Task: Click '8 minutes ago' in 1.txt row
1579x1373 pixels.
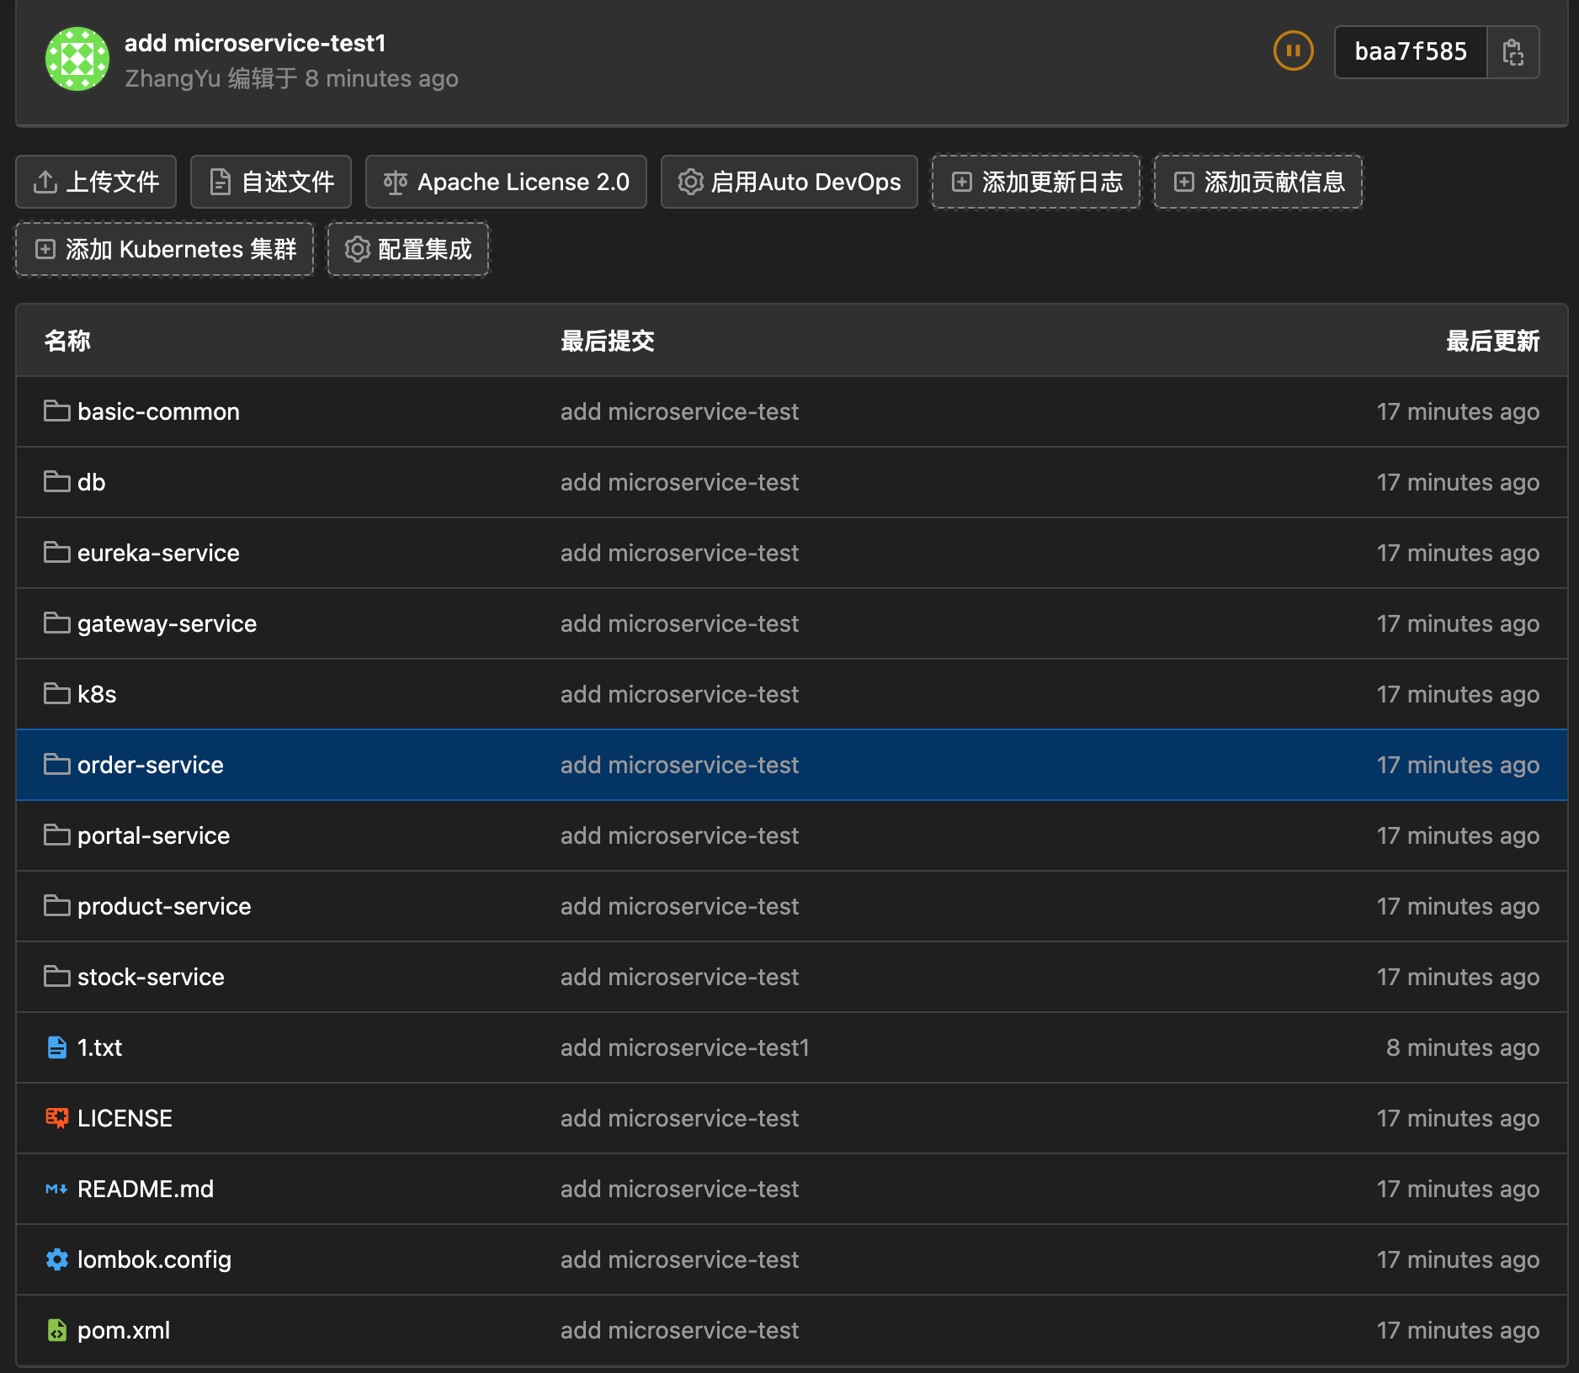Action: 1463,1047
